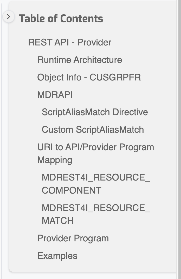Open ScriptAliasMatch Directive subsection
181x279 pixels.
pyautogui.click(x=95, y=112)
